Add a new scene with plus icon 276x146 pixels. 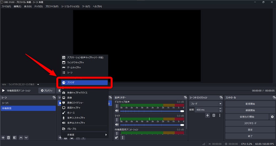pos(3,137)
